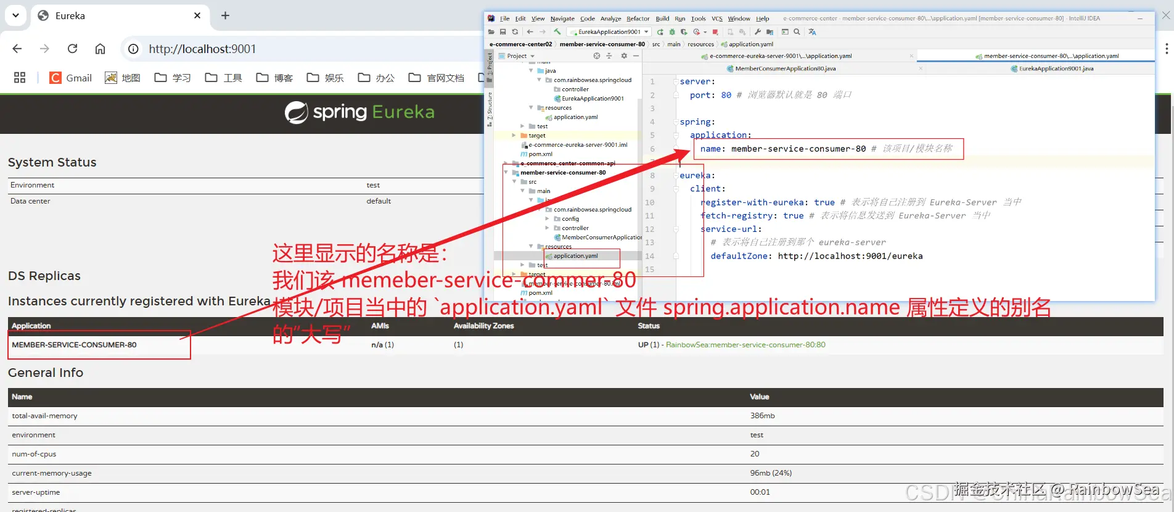Click the Search Everywhere magnifier icon

tap(797, 31)
